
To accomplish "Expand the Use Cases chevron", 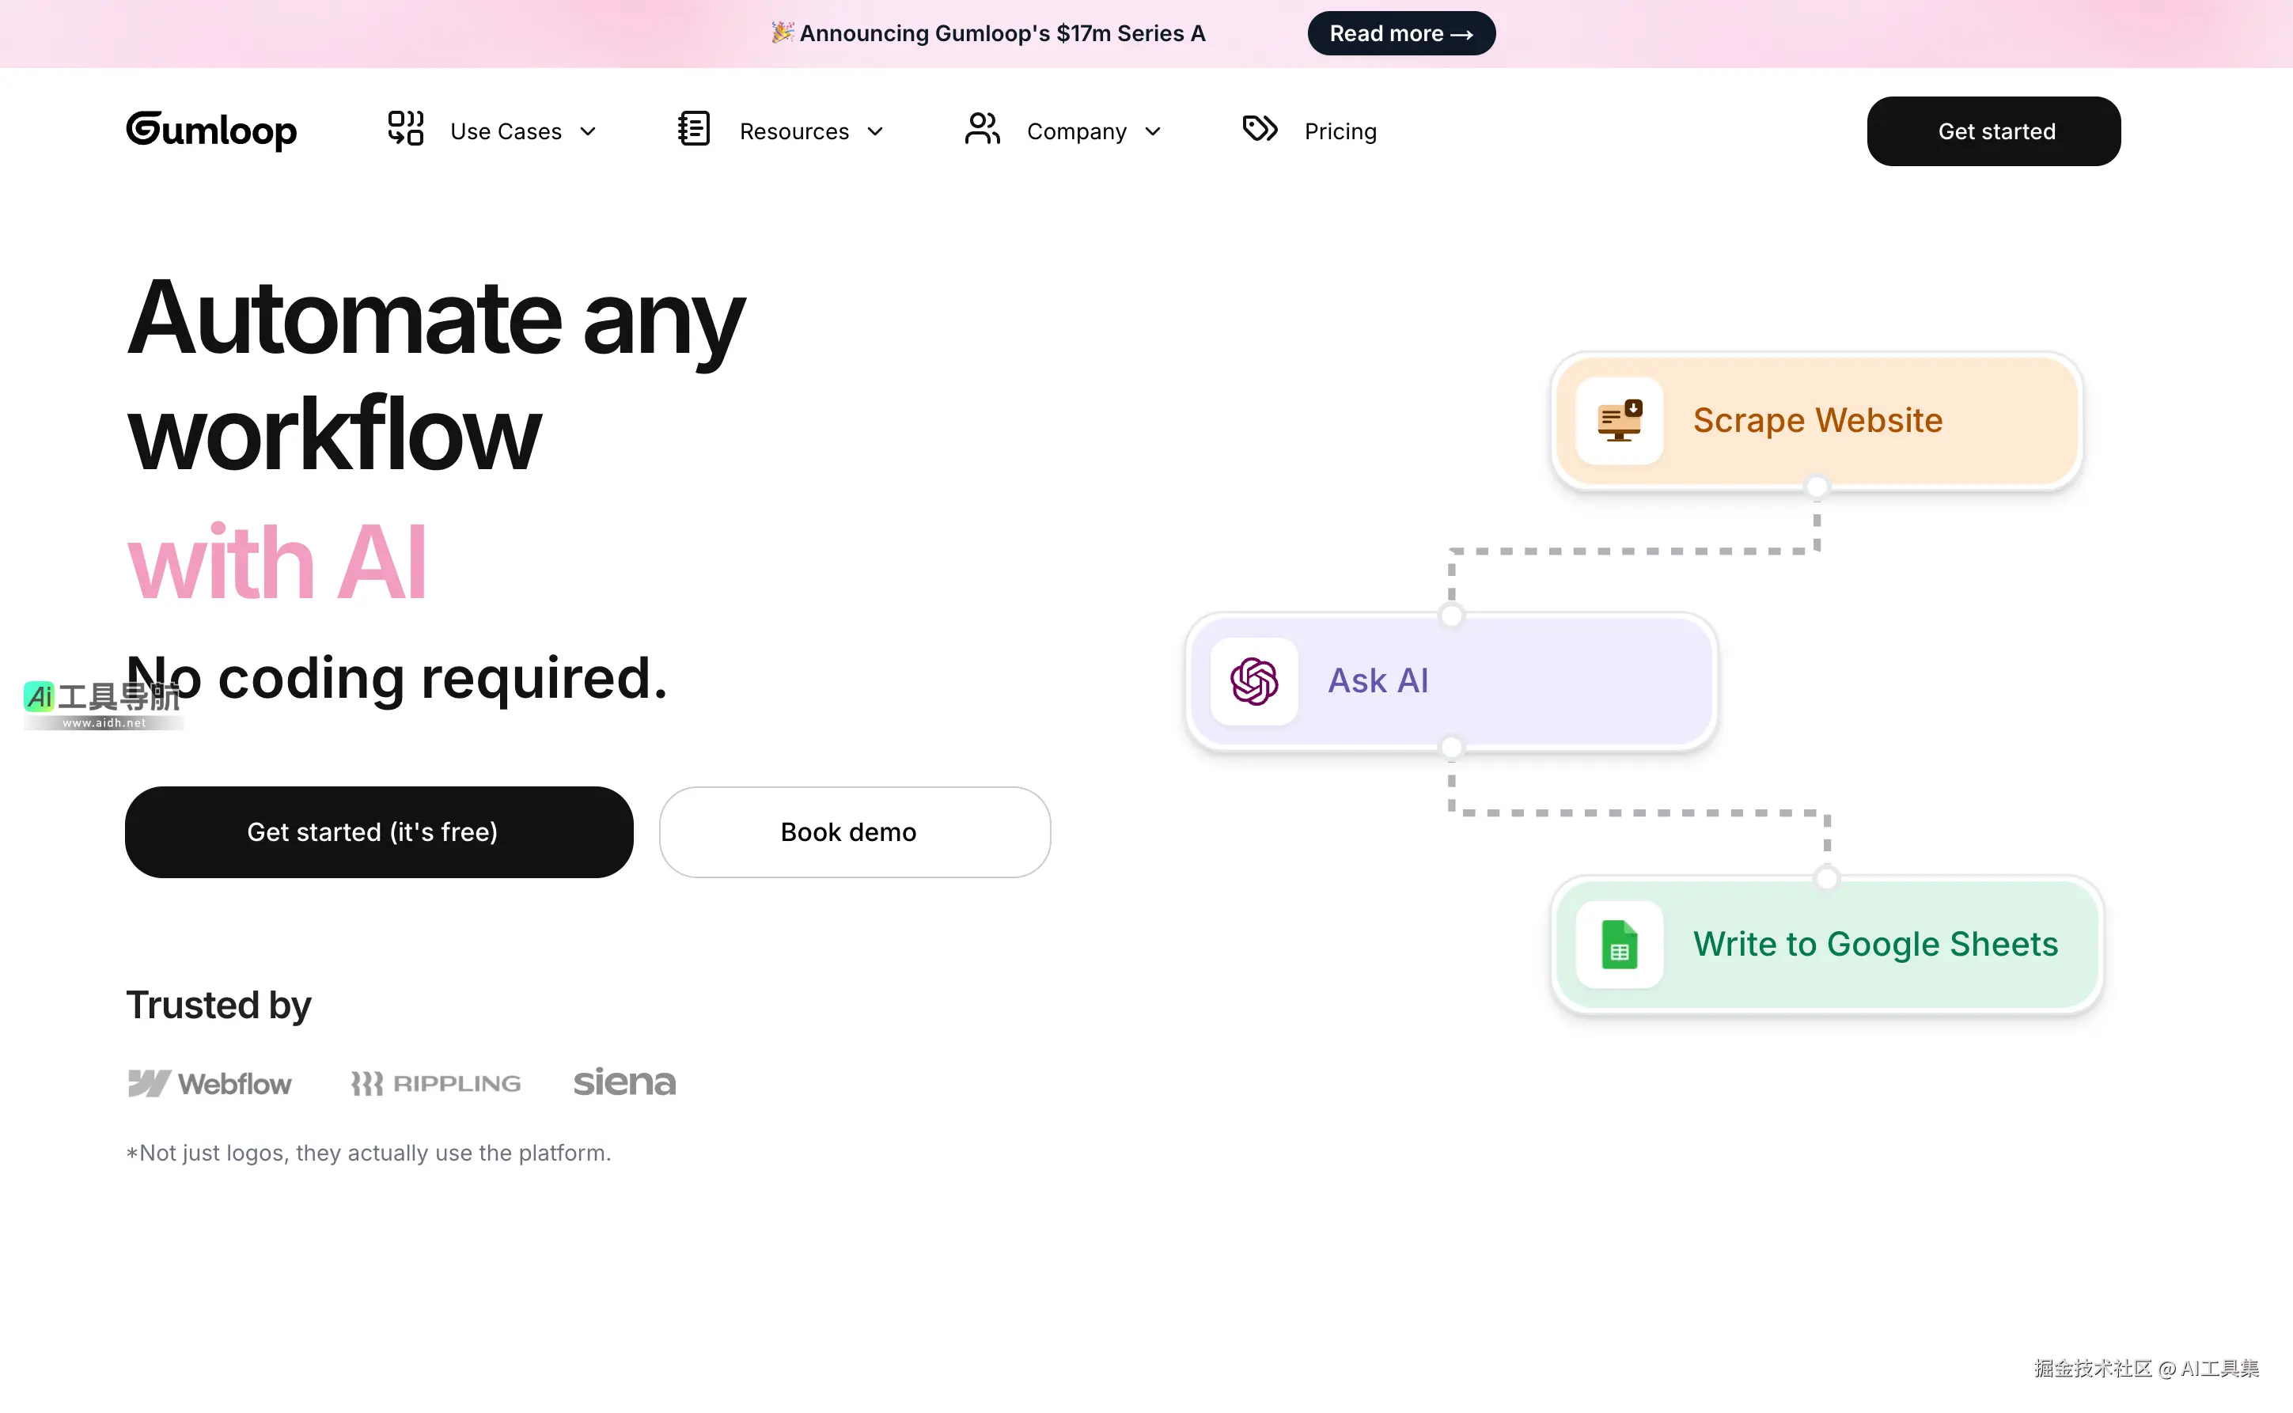I will (588, 132).
